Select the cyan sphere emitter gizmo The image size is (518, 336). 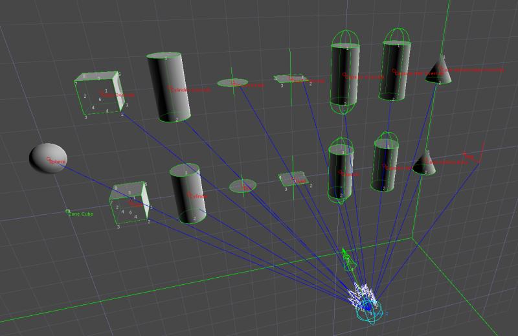point(368,309)
